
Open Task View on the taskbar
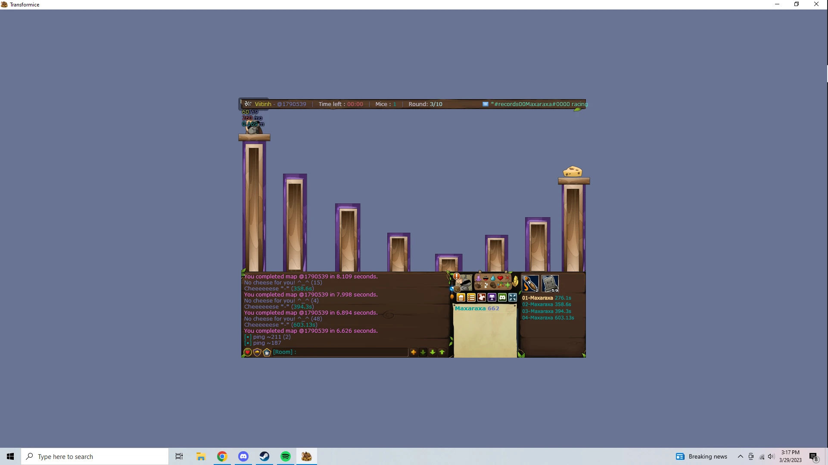[x=179, y=456]
